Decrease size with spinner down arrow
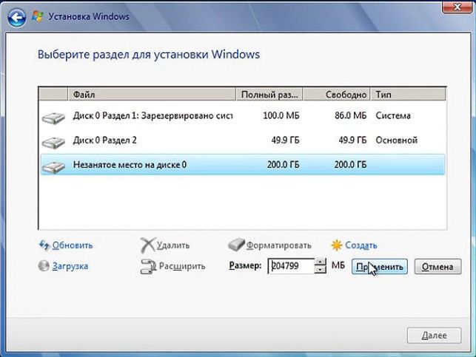Viewport: 476px width, 357px height. pos(321,270)
